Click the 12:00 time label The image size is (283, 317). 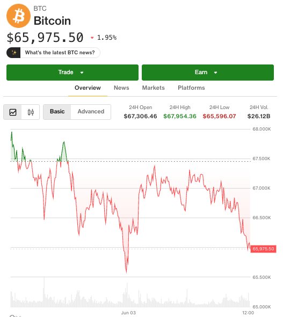click(248, 313)
